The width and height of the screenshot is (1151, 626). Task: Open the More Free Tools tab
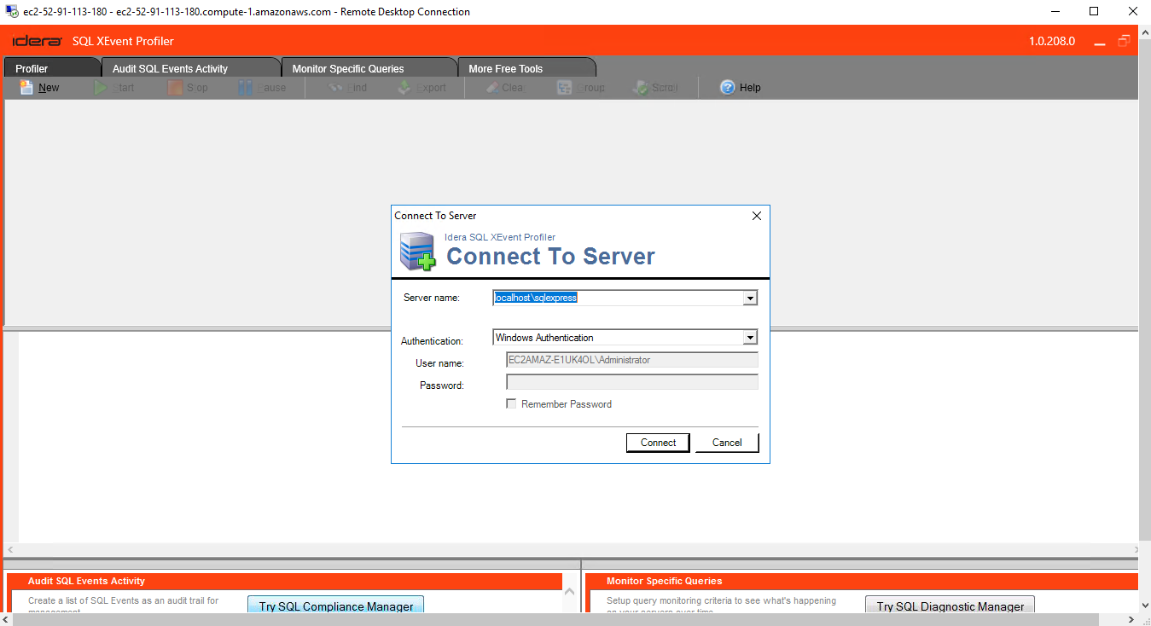[509, 67]
